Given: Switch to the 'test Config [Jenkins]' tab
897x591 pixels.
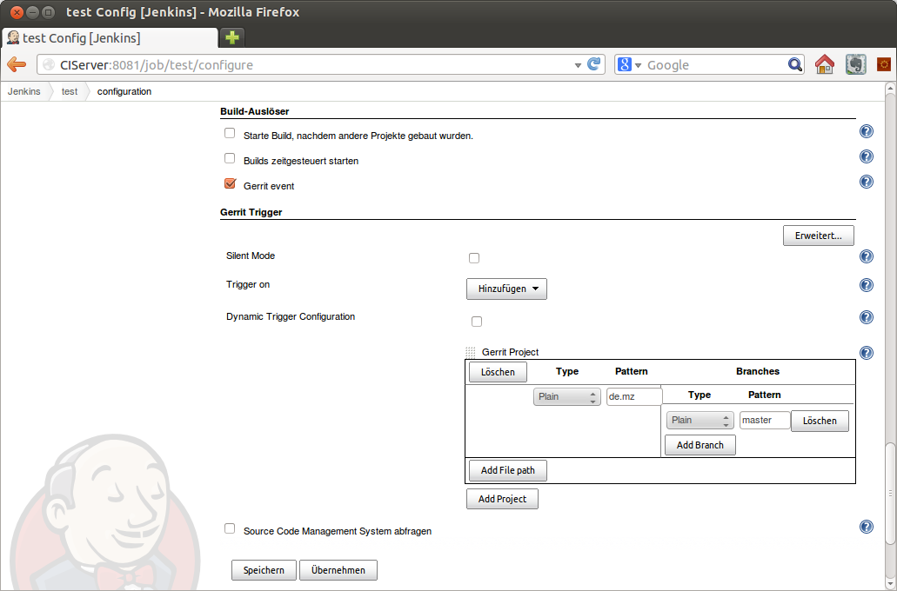Looking at the screenshot, I should click(110, 38).
